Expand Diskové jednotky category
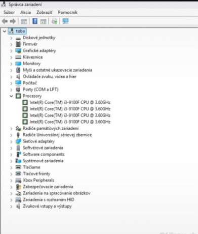The width and height of the screenshot is (198, 234). pos(11,38)
